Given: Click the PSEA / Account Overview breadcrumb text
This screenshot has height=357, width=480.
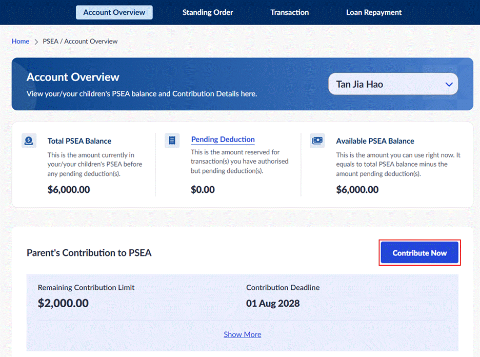Looking at the screenshot, I should [x=80, y=42].
